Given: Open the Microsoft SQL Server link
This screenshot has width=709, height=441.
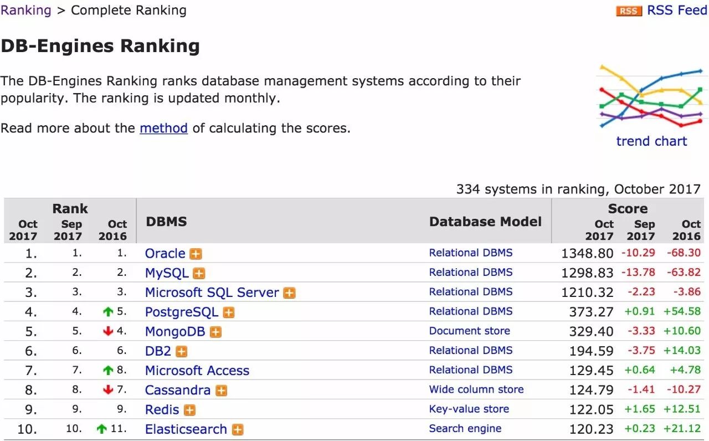Looking at the screenshot, I should pos(212,293).
